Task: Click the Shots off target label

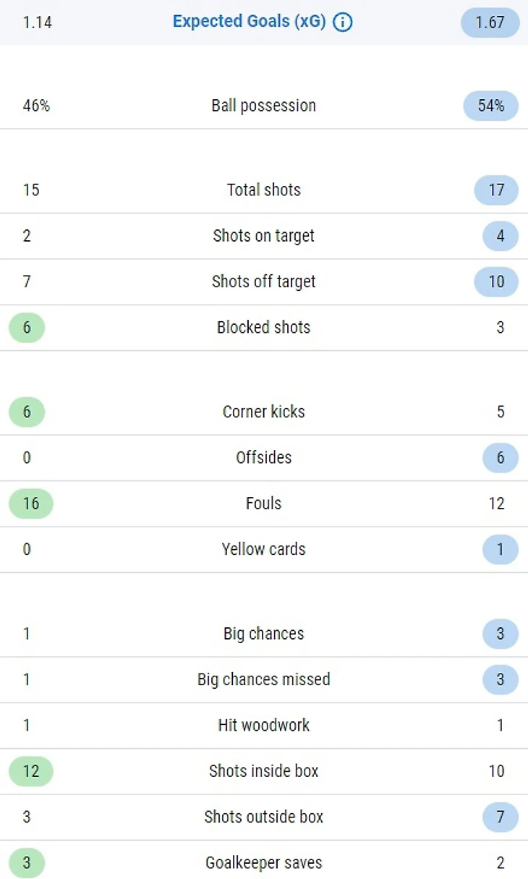Action: coord(263,281)
